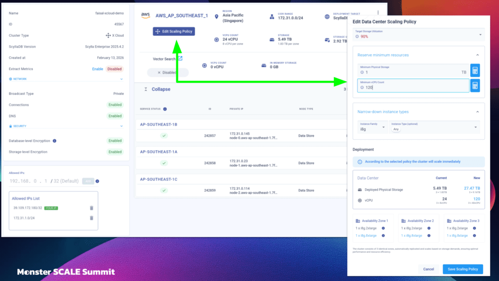The image size is (499, 281).
Task: Collapse the Reserve minimum resources section
Action: tap(477, 55)
